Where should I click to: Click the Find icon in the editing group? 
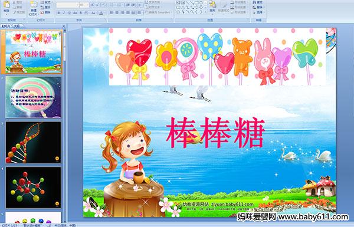coord(258,2)
